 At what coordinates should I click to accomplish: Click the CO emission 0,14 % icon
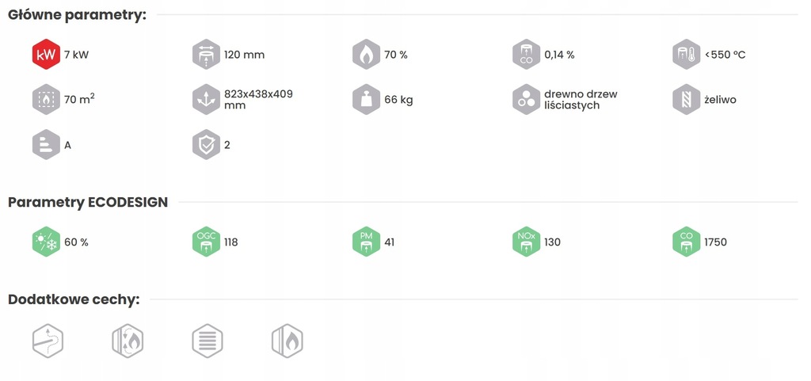pos(527,55)
